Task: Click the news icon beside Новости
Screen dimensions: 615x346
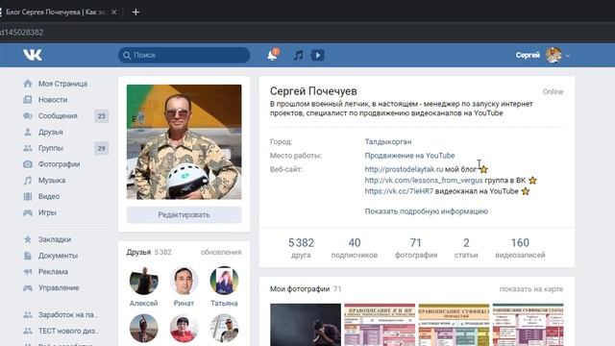Action: coord(28,100)
